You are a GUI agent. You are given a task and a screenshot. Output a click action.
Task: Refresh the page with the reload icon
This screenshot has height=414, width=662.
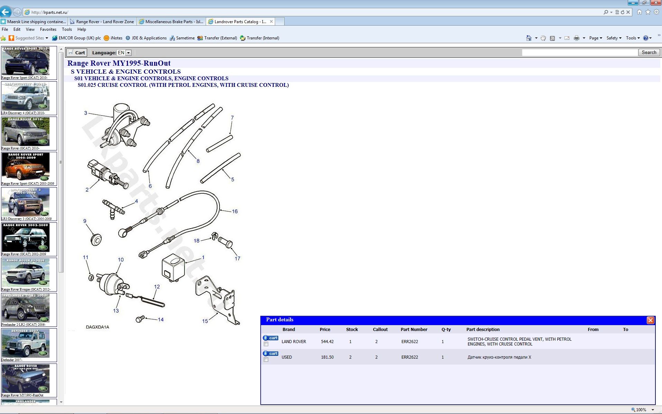pos(623,12)
